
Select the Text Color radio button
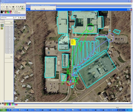pos(13,11)
